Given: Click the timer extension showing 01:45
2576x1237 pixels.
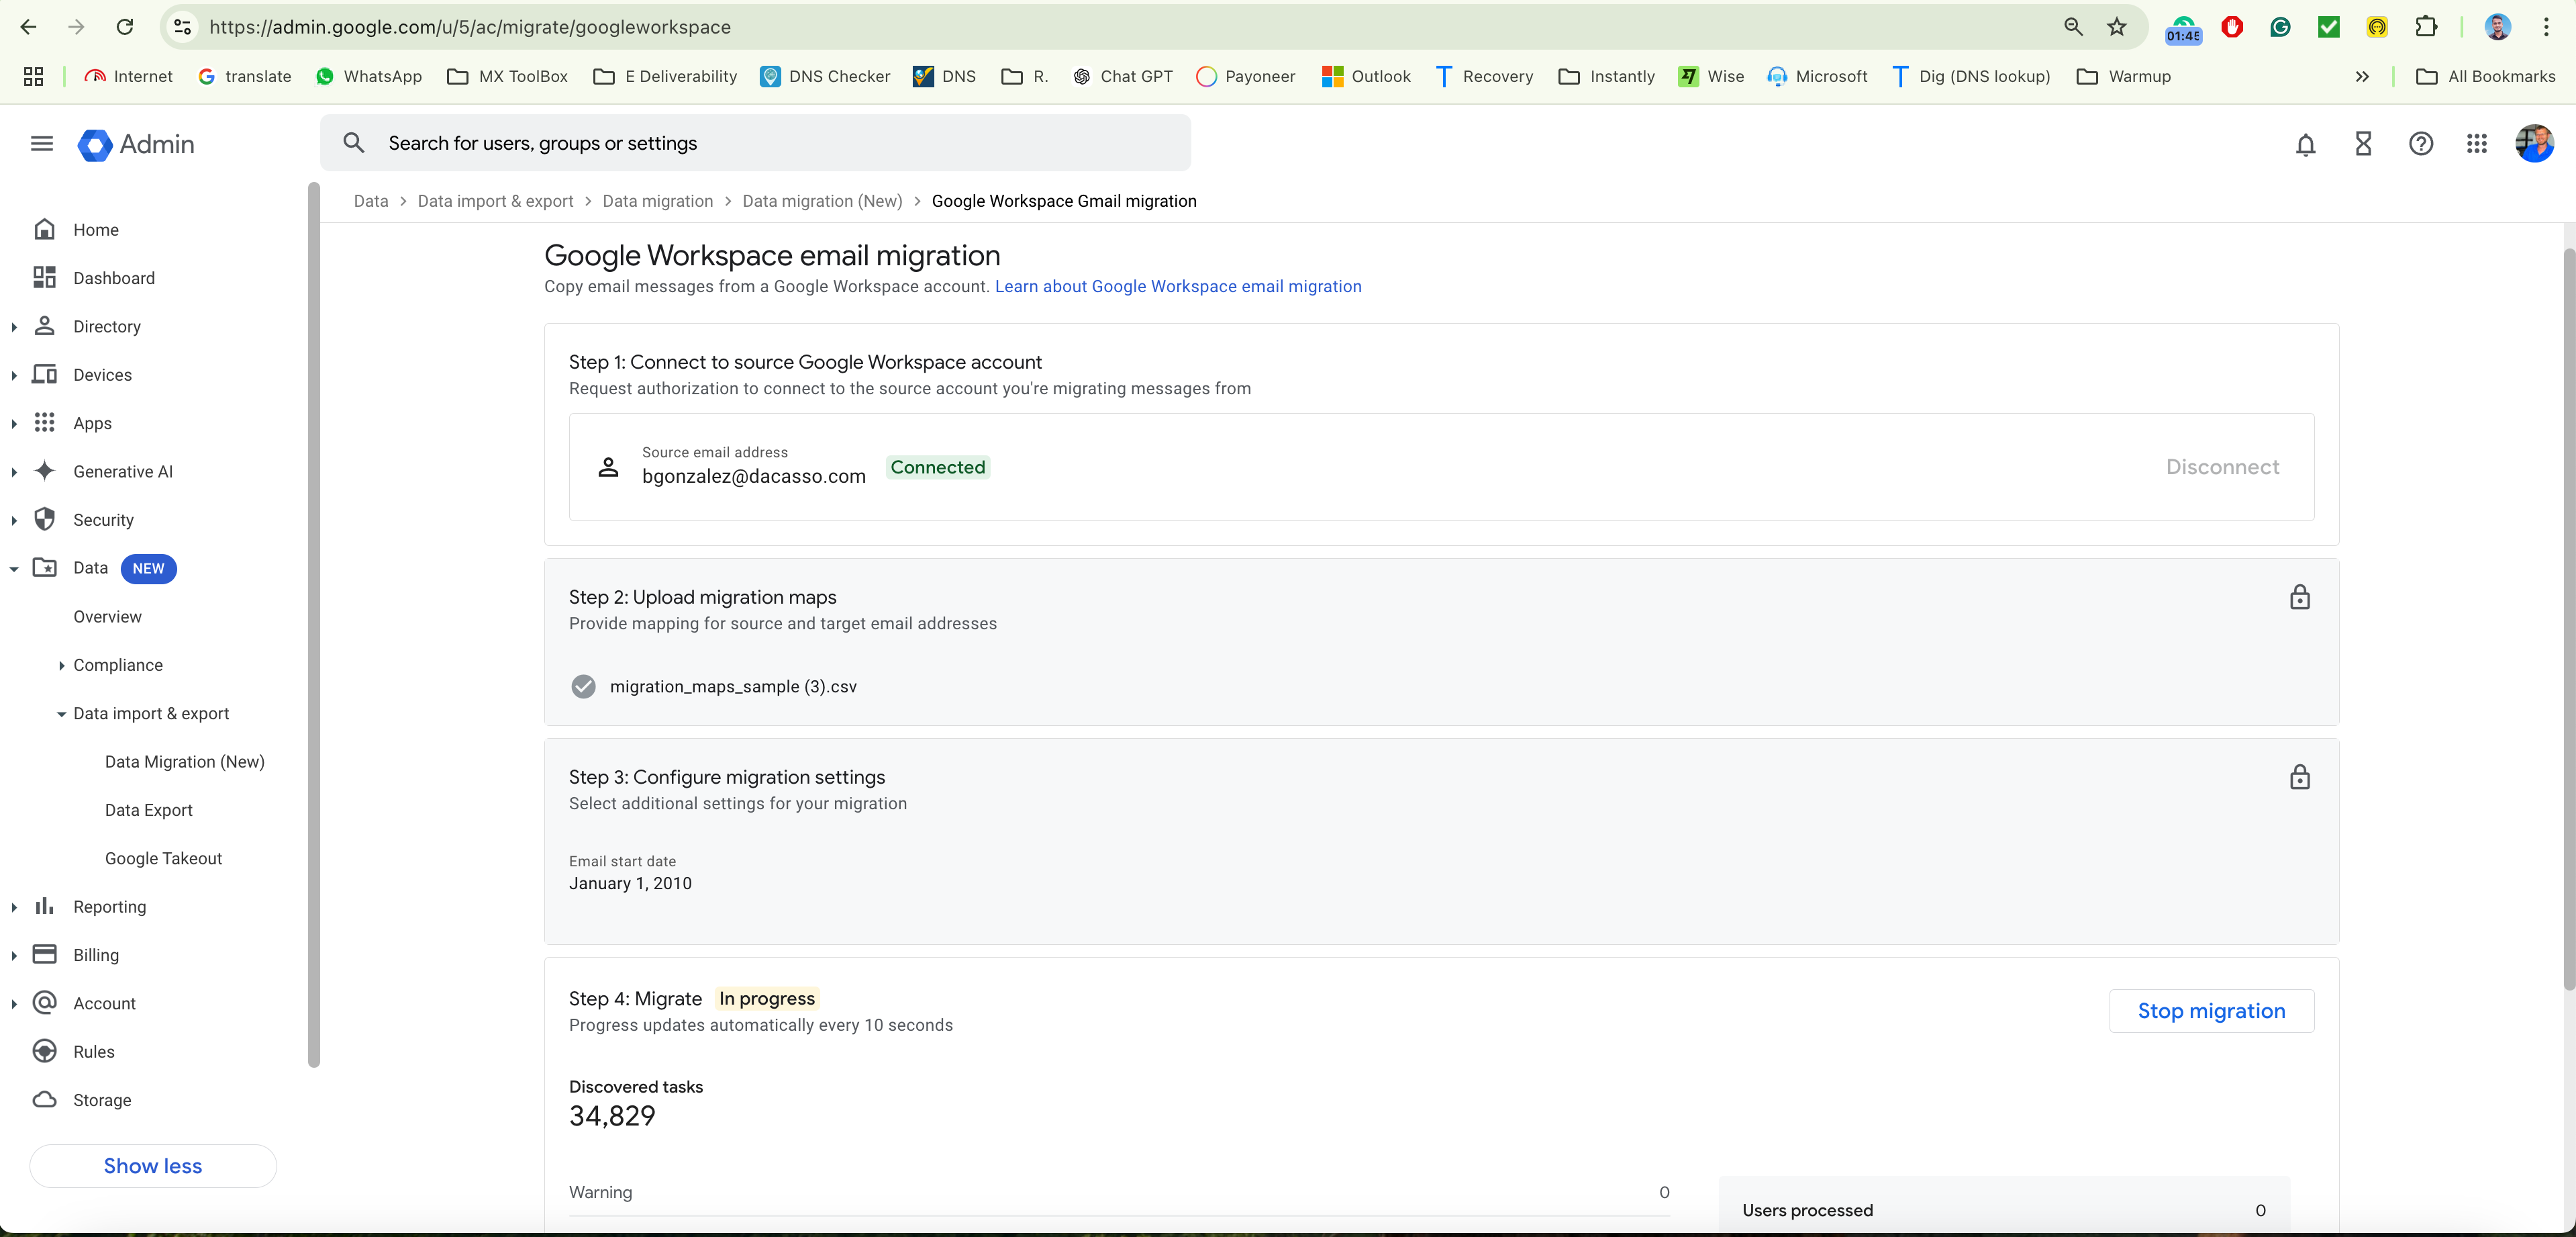Looking at the screenshot, I should coord(2183,30).
